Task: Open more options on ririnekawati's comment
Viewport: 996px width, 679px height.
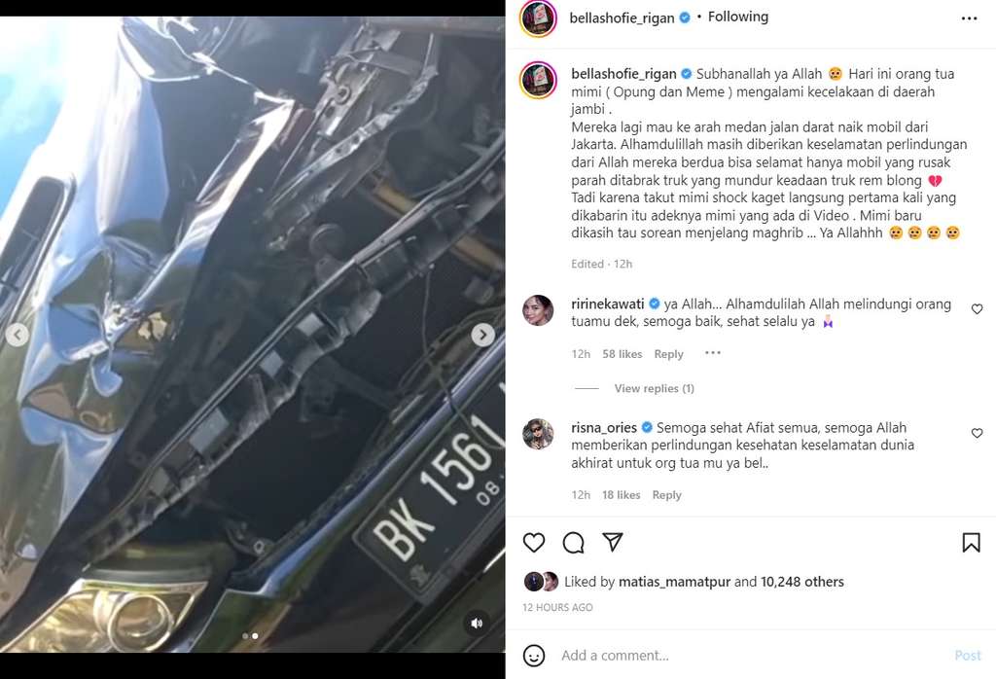Action: tap(713, 353)
